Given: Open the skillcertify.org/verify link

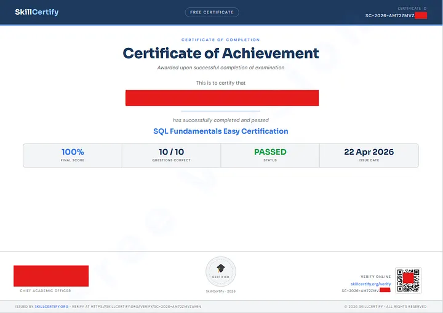Looking at the screenshot, I should (x=370, y=284).
